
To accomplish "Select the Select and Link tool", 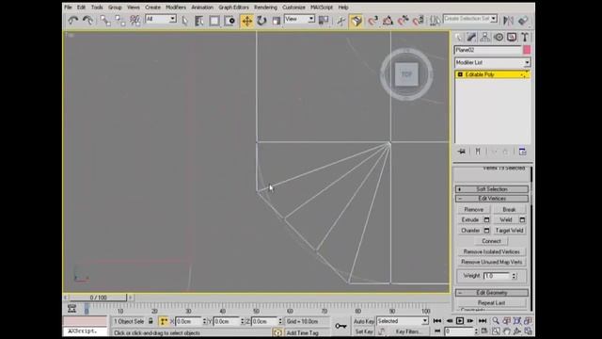I will (104, 21).
